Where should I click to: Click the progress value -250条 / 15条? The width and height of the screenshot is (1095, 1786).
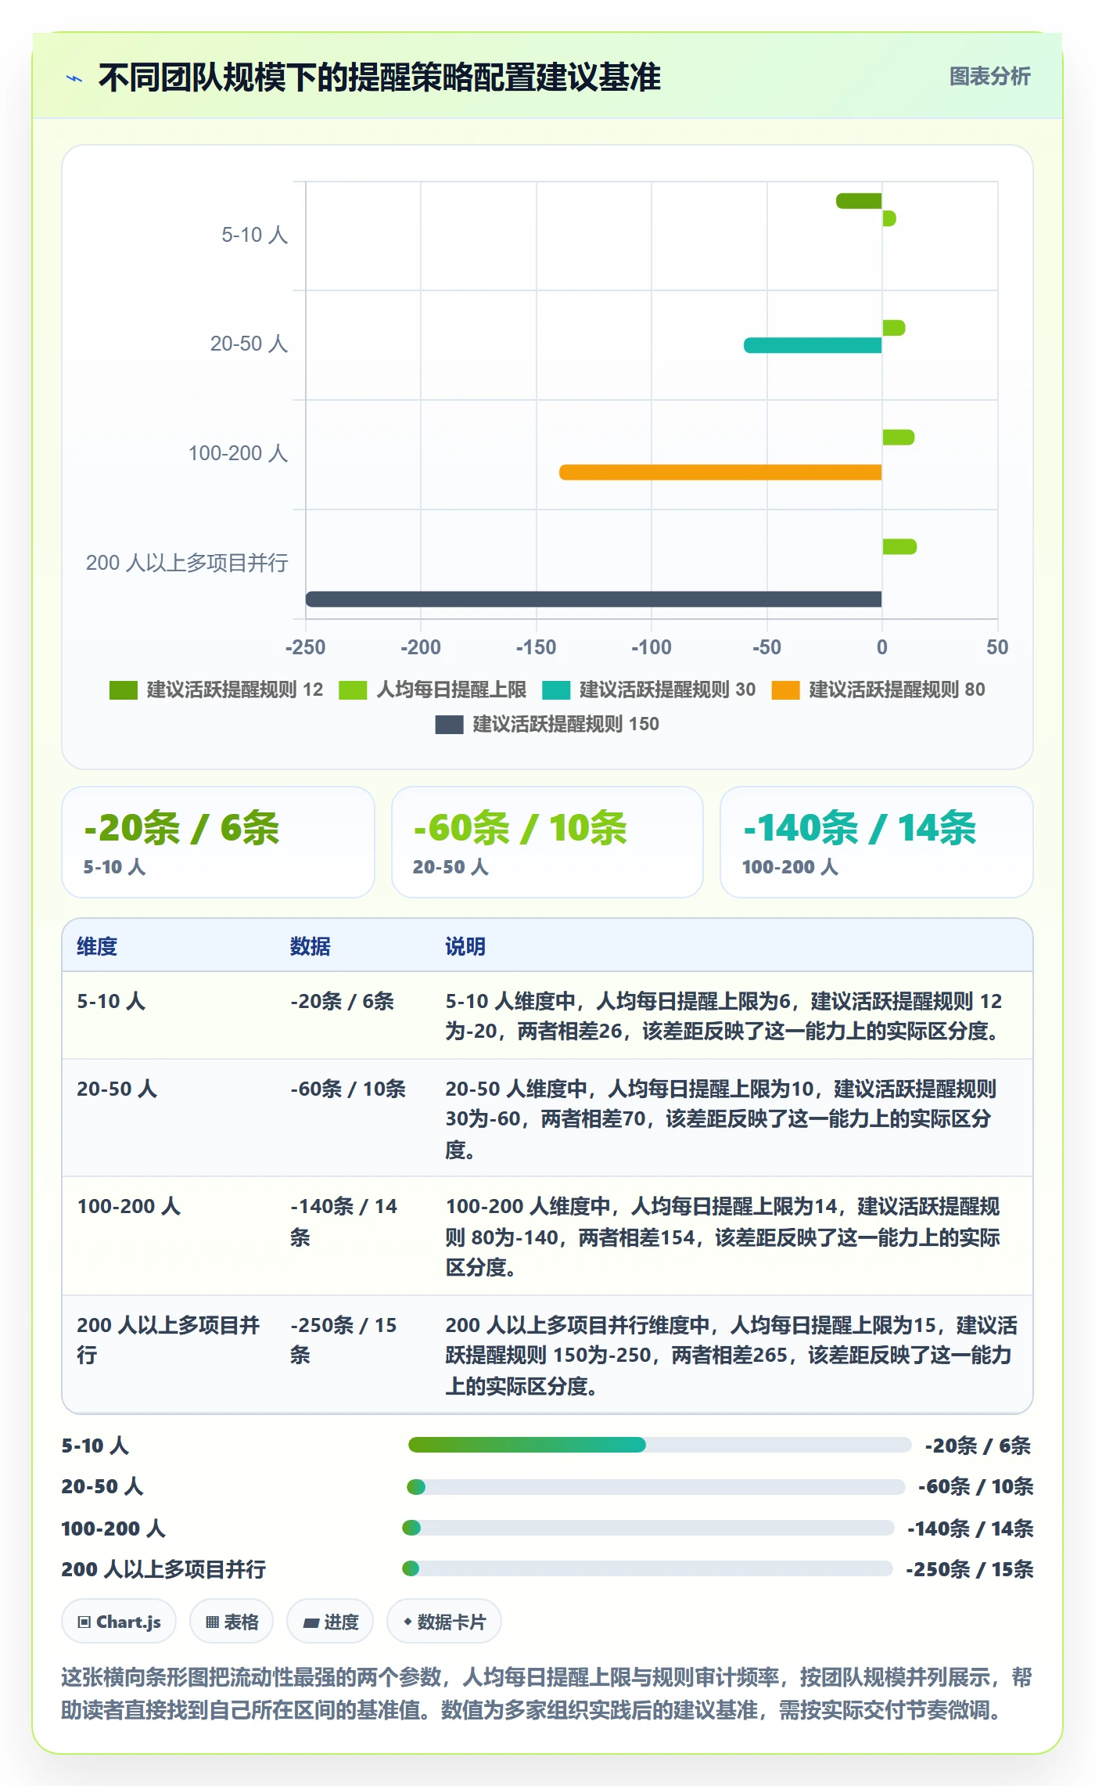coord(970,1569)
